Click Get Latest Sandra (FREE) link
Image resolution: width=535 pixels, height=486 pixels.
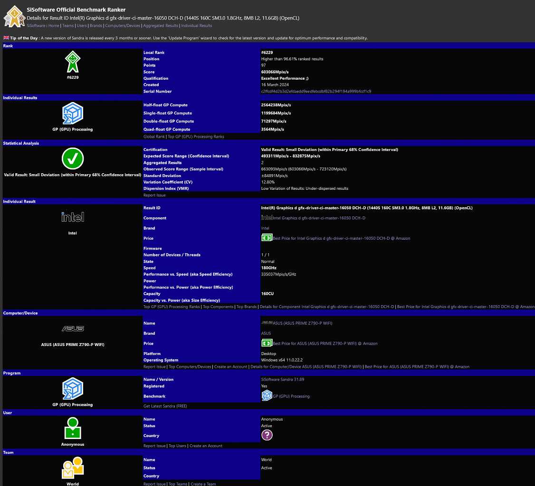(x=165, y=406)
